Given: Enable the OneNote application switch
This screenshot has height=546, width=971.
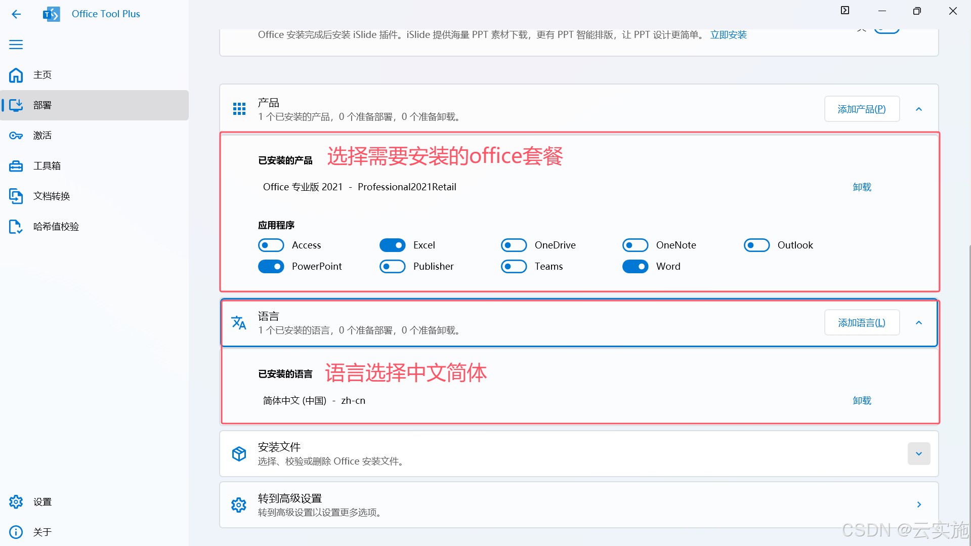Looking at the screenshot, I should coord(636,245).
